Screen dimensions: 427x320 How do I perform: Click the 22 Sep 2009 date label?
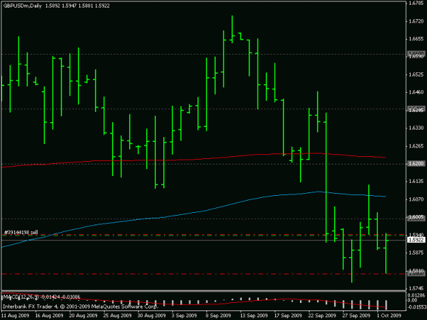322,315
